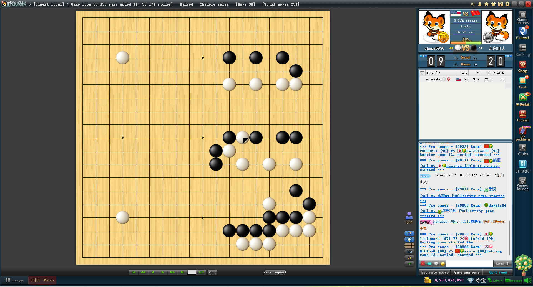Open the user profile icon in title bar
This screenshot has height=287, width=533.
pos(479,4)
